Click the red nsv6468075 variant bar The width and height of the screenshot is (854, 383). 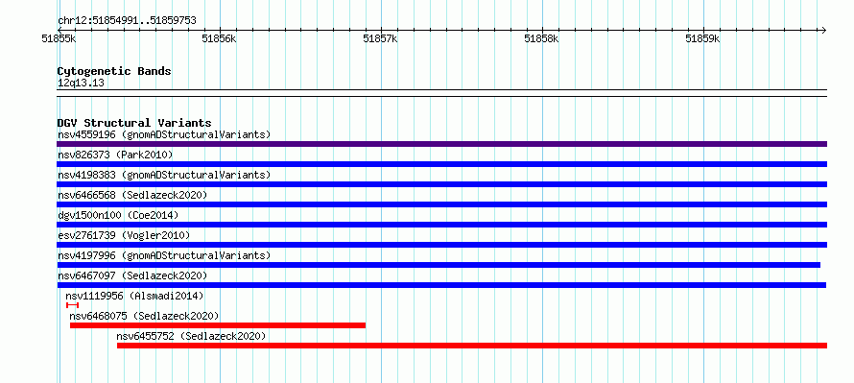[x=218, y=325]
